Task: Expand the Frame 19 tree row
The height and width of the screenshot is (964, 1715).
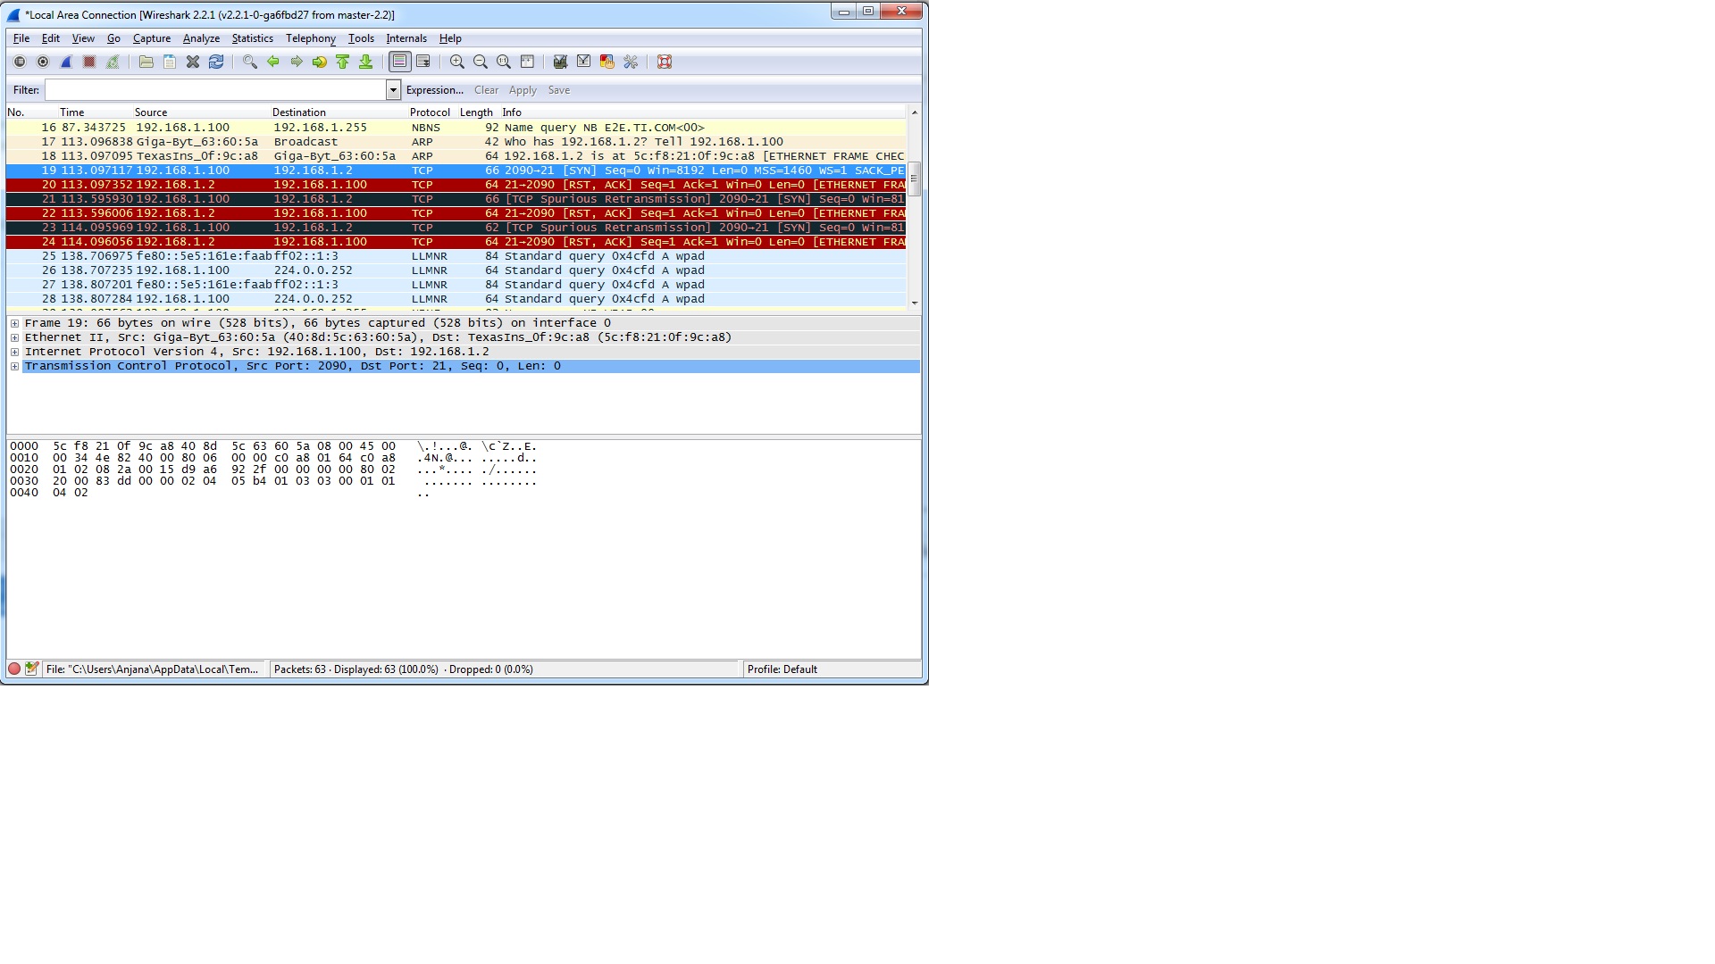Action: point(14,323)
